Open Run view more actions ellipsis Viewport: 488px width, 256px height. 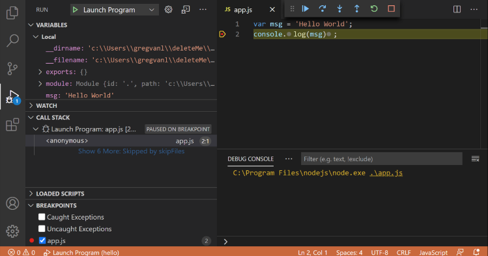click(x=203, y=10)
